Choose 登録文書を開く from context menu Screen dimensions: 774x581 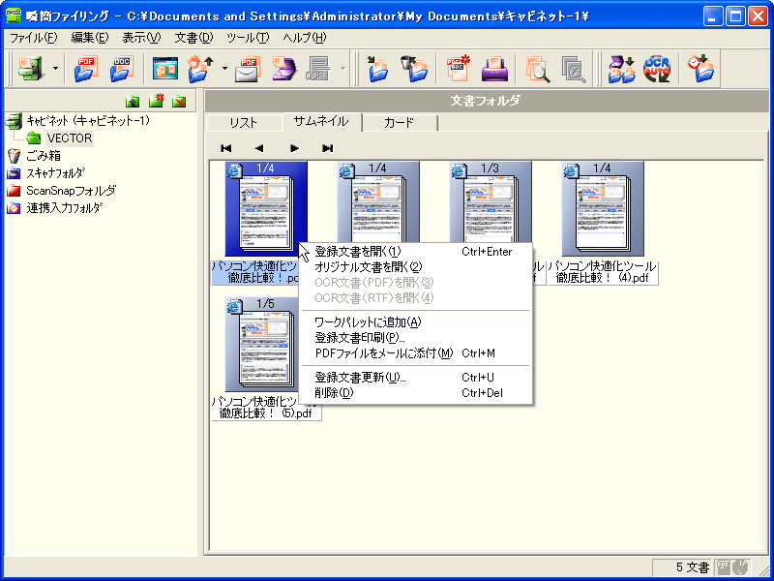point(358,252)
